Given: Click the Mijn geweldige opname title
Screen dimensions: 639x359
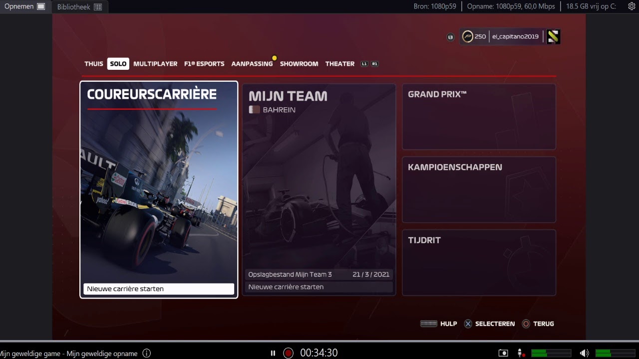Looking at the screenshot, I should click(x=102, y=354).
